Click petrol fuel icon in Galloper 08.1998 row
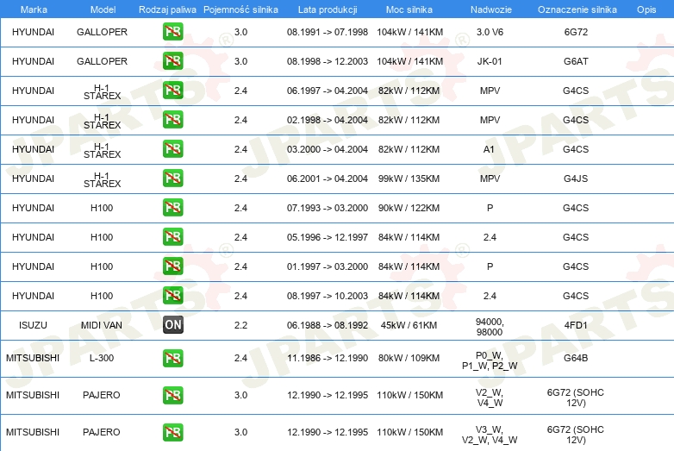The height and width of the screenshot is (451, 674). coord(172,61)
